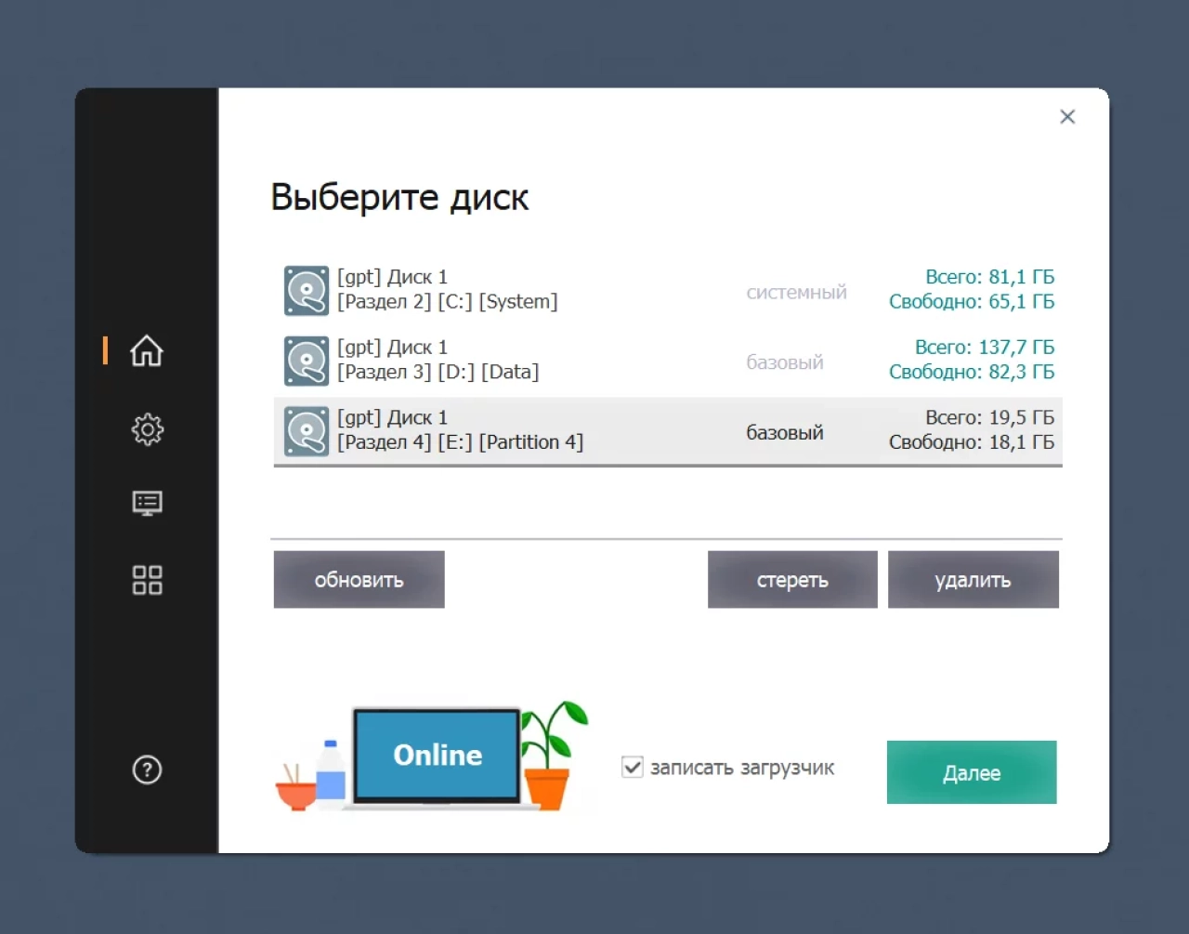Screen dimensions: 1189x934
Task: Click the Online laptop illustration banner
Action: (433, 756)
